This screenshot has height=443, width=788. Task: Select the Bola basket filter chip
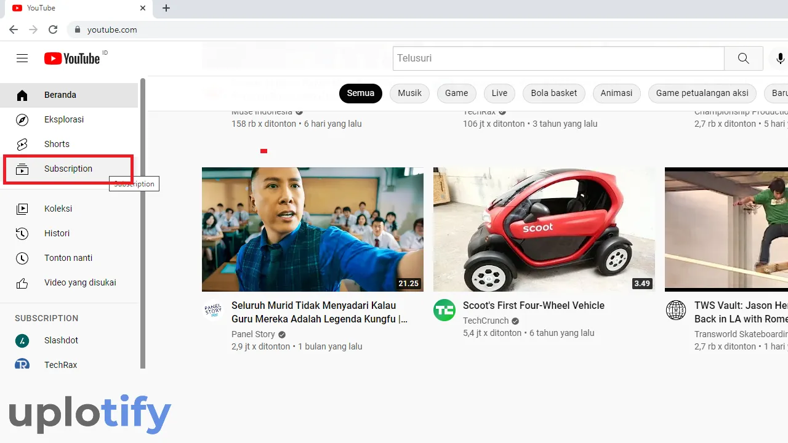tap(554, 94)
